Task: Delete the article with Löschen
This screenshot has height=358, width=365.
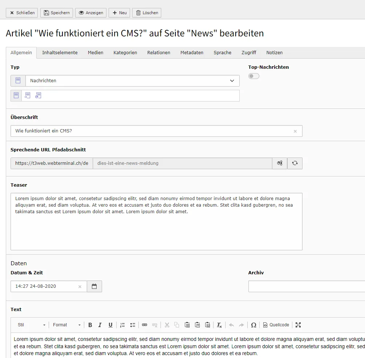Action: click(147, 13)
